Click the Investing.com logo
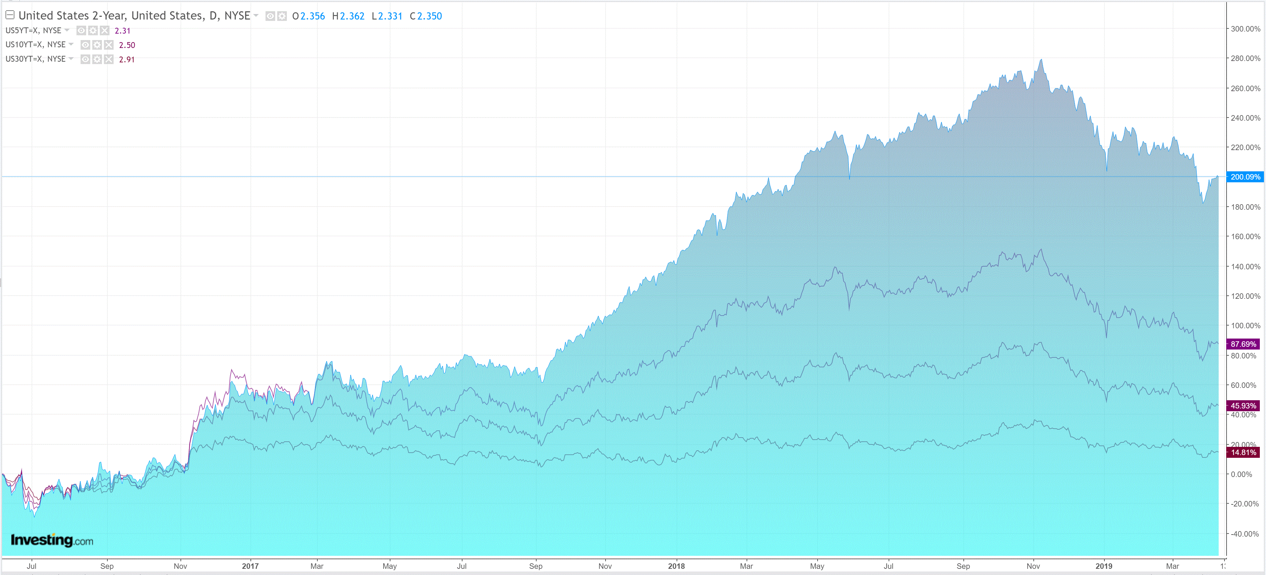 click(x=51, y=540)
